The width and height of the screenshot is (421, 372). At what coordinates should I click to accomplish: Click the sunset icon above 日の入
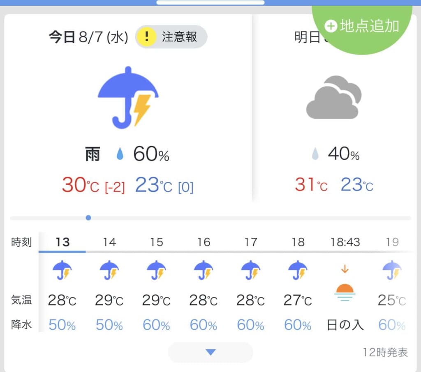(x=345, y=292)
